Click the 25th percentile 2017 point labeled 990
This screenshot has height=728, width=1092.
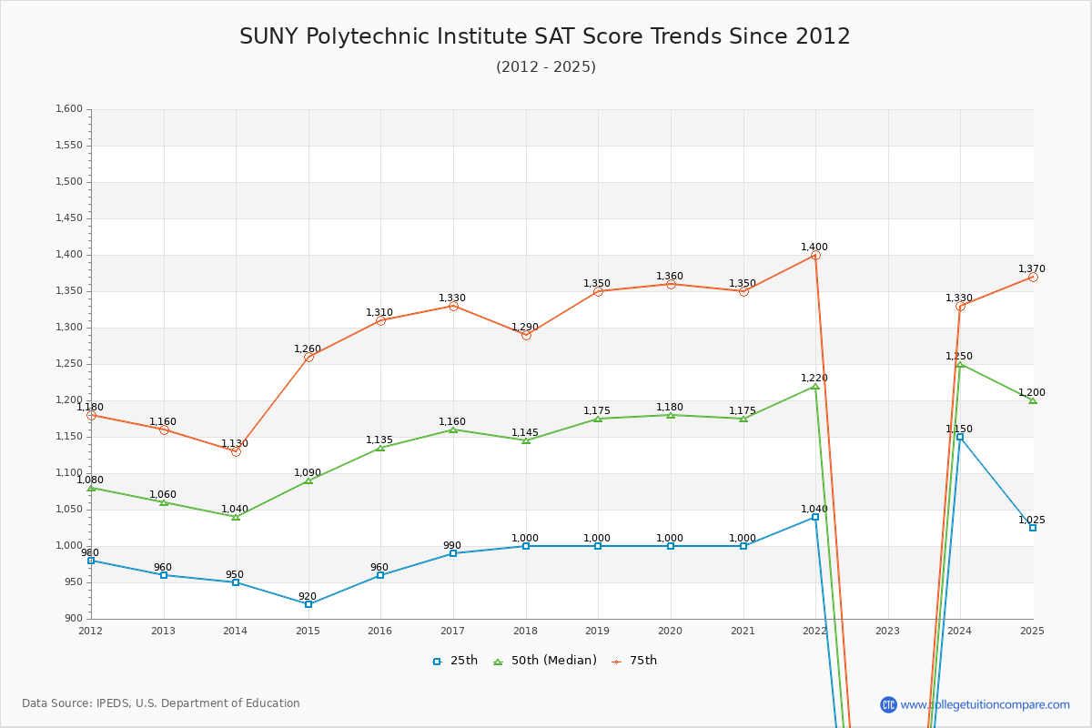tap(453, 553)
